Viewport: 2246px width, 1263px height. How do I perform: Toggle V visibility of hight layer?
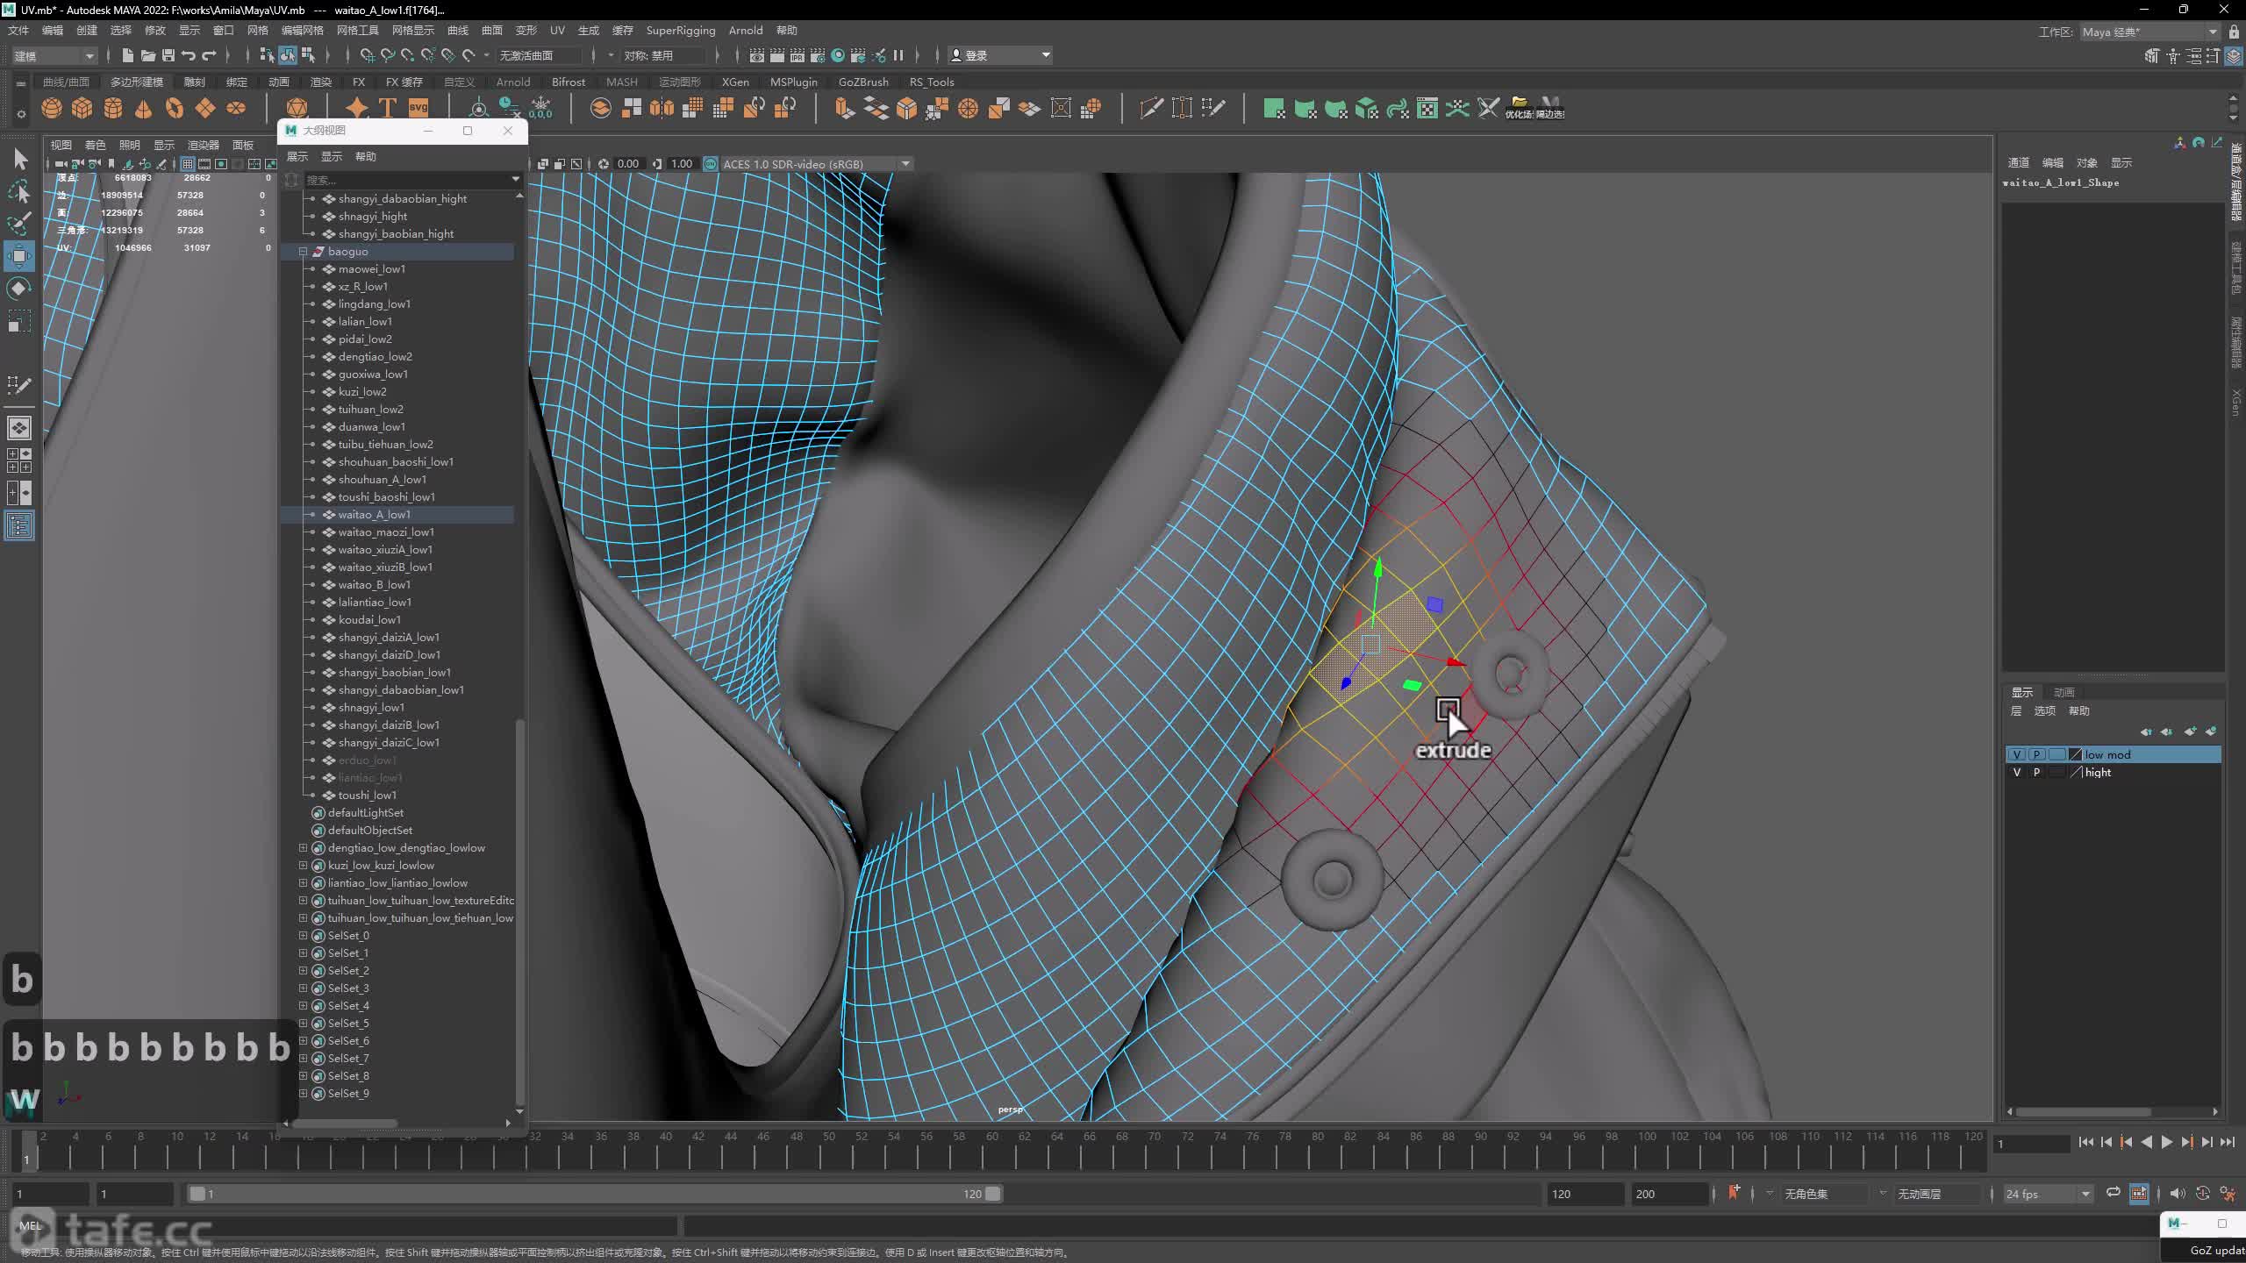(2016, 772)
